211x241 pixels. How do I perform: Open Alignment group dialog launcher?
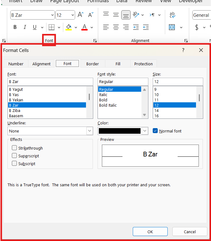point(186,41)
